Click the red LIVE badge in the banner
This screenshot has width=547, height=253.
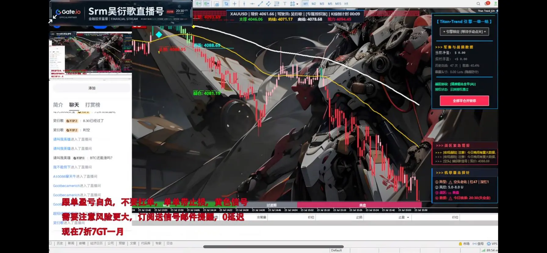pyautogui.click(x=170, y=12)
